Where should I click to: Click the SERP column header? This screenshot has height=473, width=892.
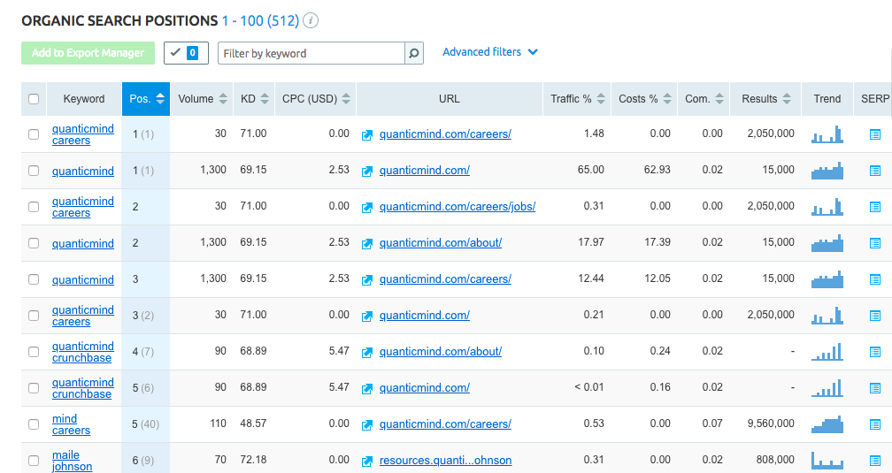[875, 99]
